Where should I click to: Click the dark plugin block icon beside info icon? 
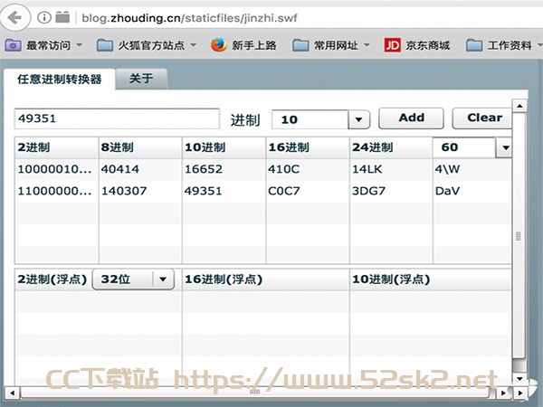click(x=62, y=16)
